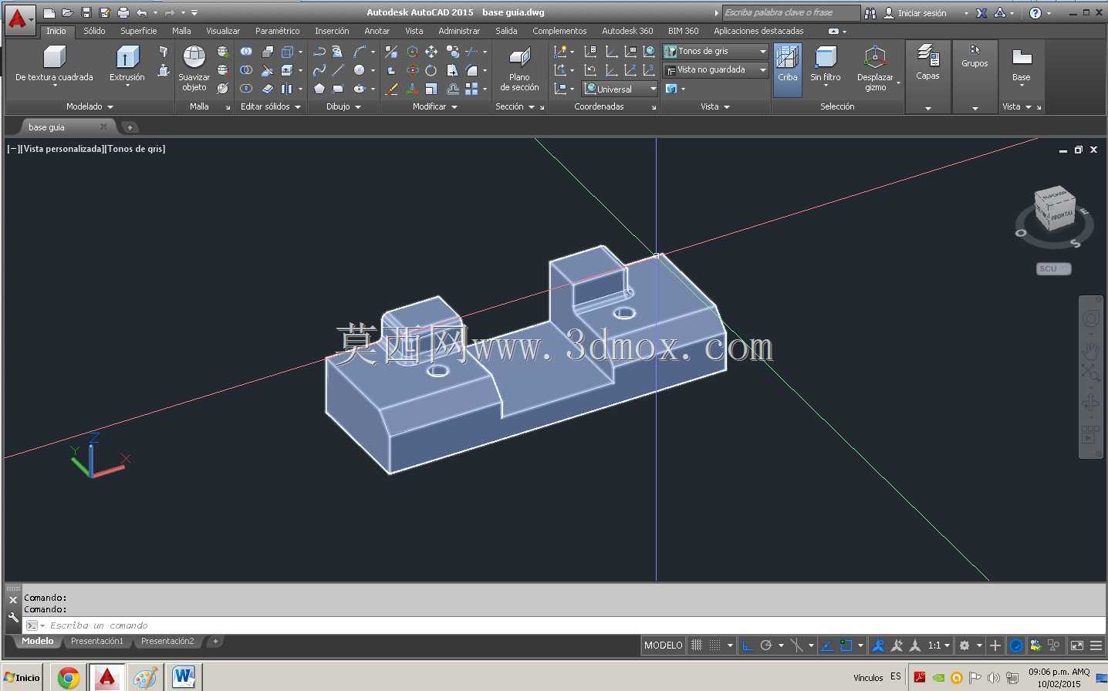Expand the Editar sólidos panel
Image resolution: width=1108 pixels, height=691 pixels.
pyautogui.click(x=270, y=106)
